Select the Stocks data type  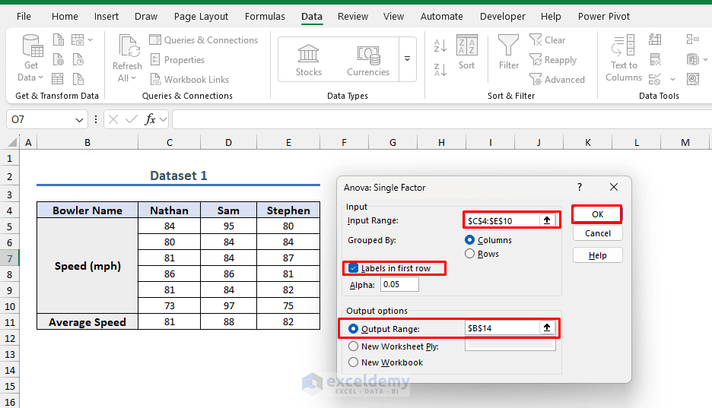click(309, 60)
